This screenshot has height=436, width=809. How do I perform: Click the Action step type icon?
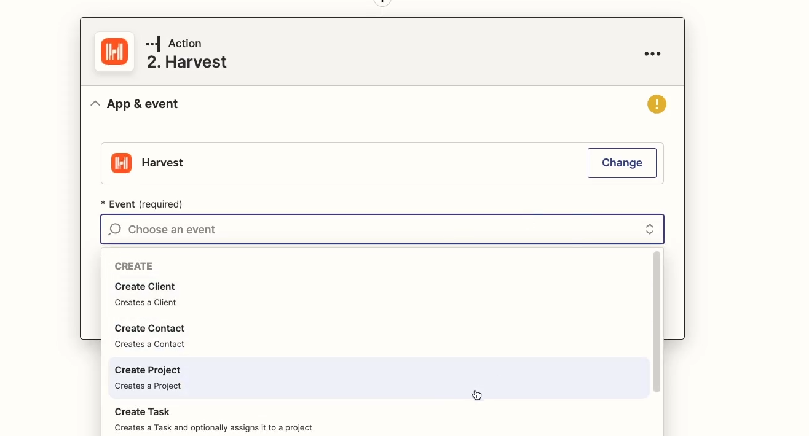(x=154, y=44)
